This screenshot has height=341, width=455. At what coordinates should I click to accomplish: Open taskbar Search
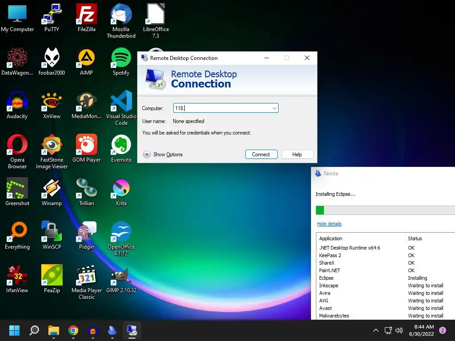34,330
